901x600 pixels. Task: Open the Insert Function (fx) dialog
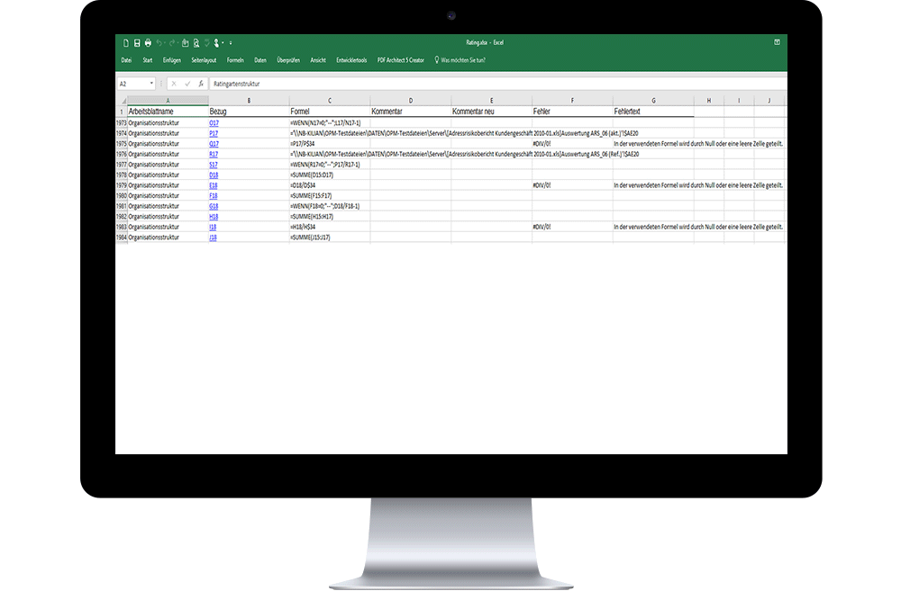coord(201,83)
